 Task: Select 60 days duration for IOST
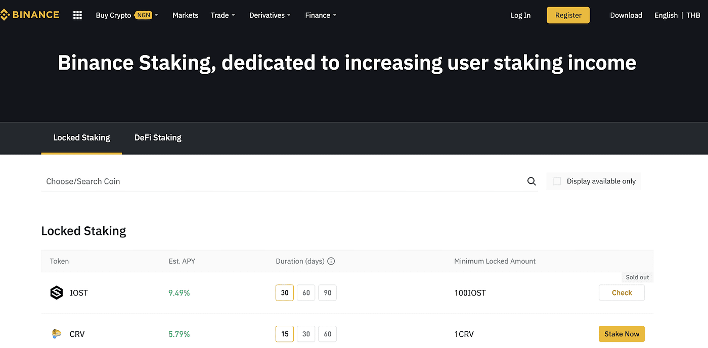[x=306, y=292]
